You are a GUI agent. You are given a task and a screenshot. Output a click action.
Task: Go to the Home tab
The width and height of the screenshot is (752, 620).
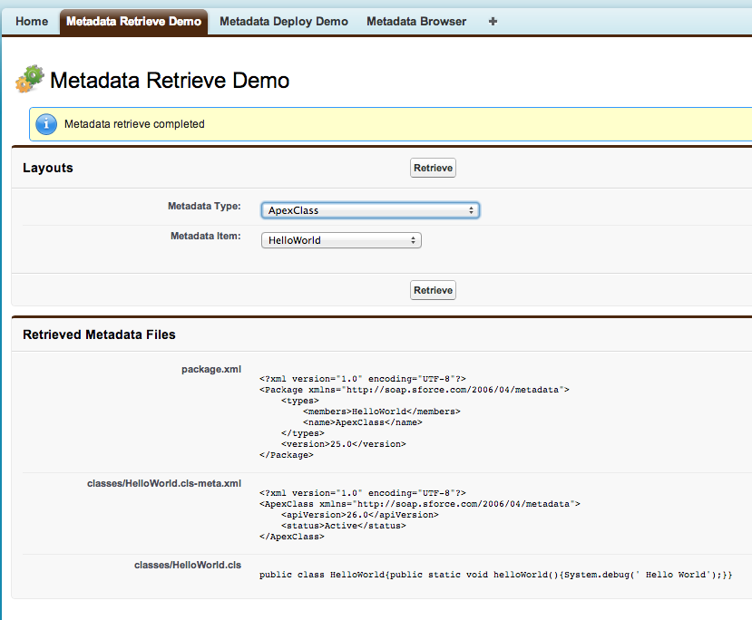click(32, 21)
